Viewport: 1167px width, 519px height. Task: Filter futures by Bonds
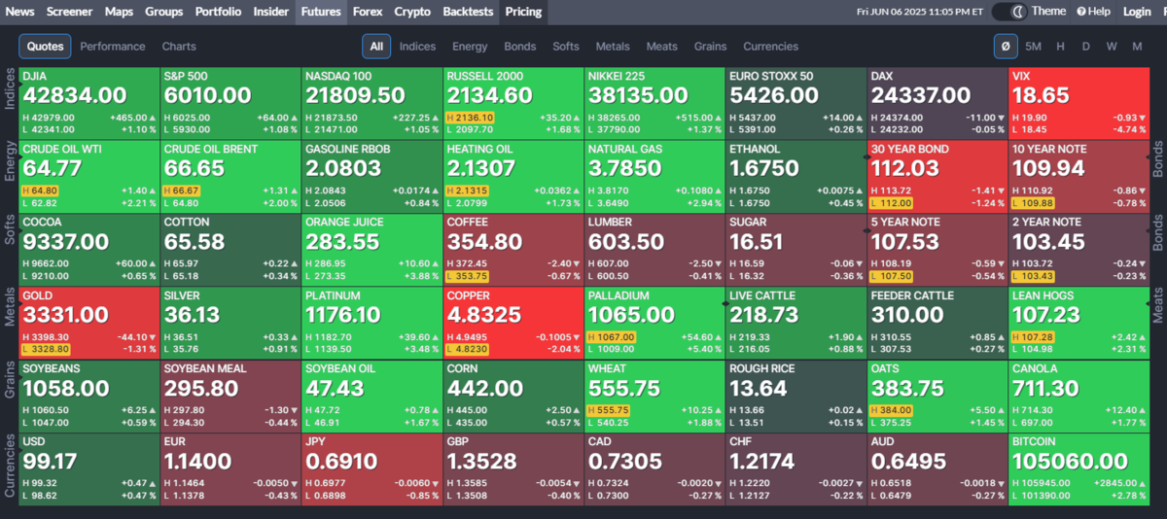(x=520, y=46)
